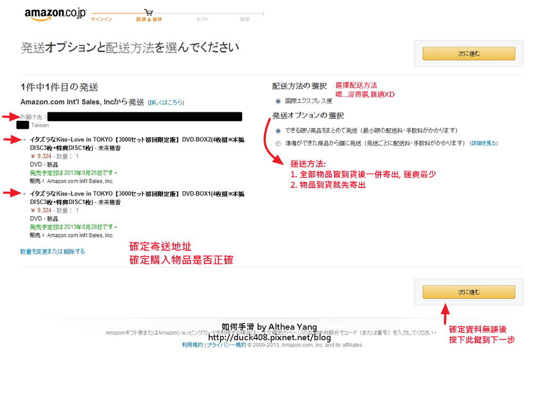The image size is (545, 411).
Task: Open プライバシー規約 footer link
Action: pyautogui.click(x=226, y=345)
